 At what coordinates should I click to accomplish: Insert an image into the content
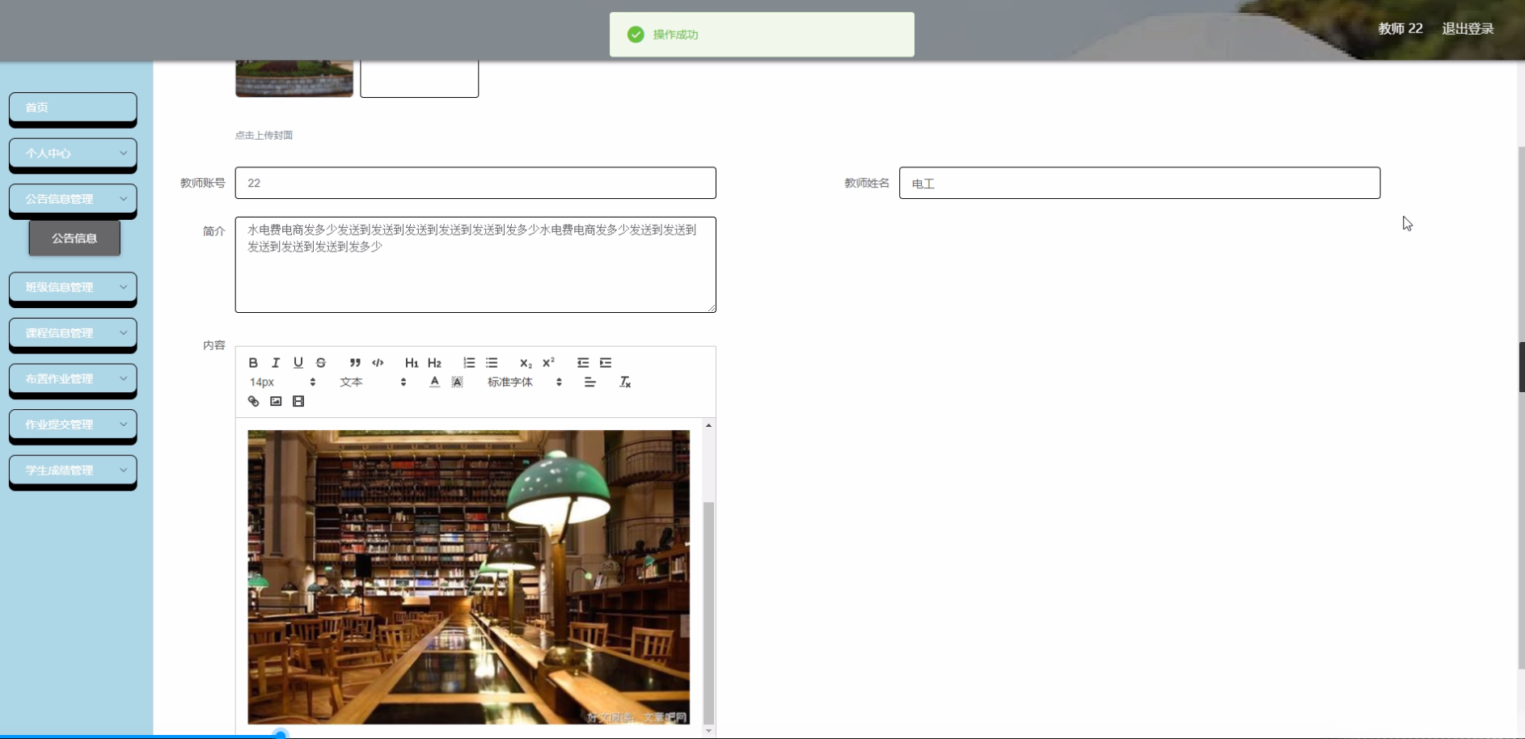(x=275, y=401)
